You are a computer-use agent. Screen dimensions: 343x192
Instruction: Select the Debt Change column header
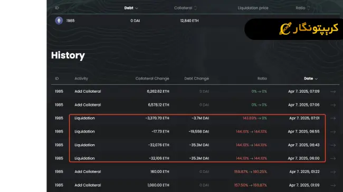[196, 78]
